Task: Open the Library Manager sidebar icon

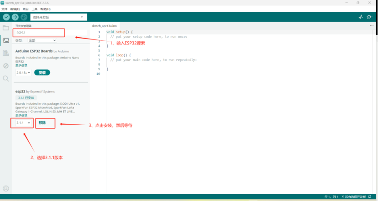Action: click(x=6, y=53)
